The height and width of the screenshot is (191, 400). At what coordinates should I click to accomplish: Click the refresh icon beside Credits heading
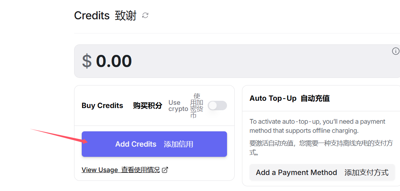tap(145, 15)
